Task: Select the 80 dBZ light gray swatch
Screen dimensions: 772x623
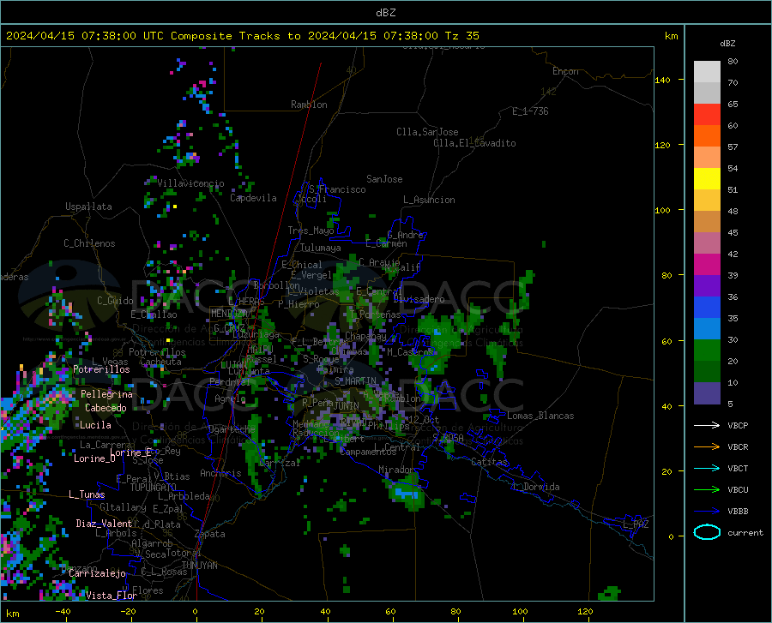Action: pyautogui.click(x=707, y=72)
